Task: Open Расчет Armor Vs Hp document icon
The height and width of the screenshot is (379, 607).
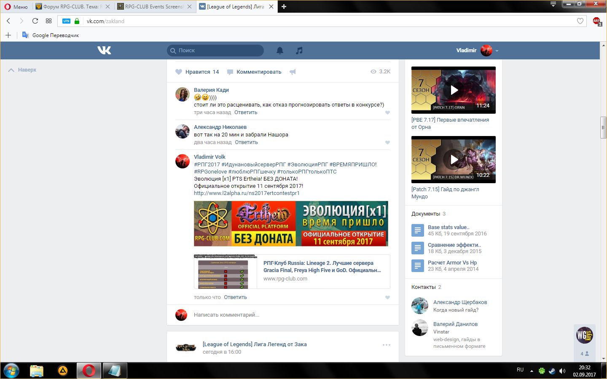Action: click(417, 266)
